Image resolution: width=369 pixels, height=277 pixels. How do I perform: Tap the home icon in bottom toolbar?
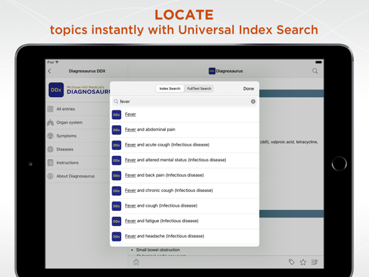(136, 262)
